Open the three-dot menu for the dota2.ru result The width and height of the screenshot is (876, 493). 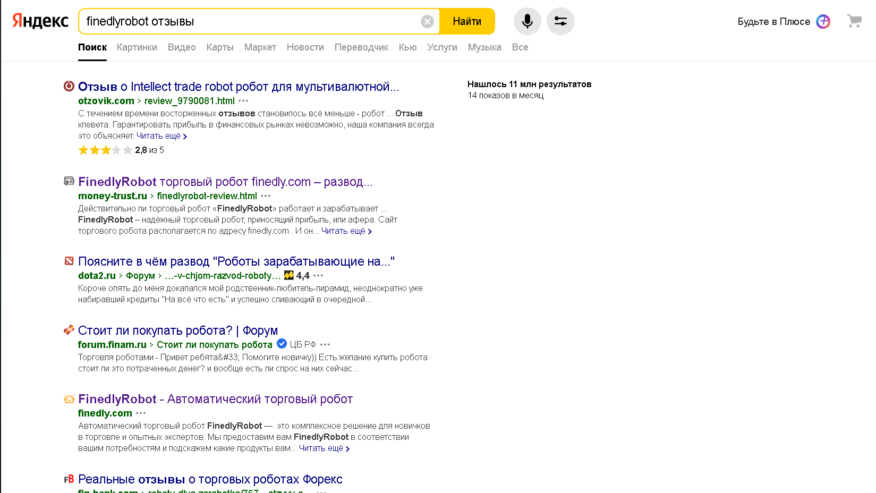318,275
